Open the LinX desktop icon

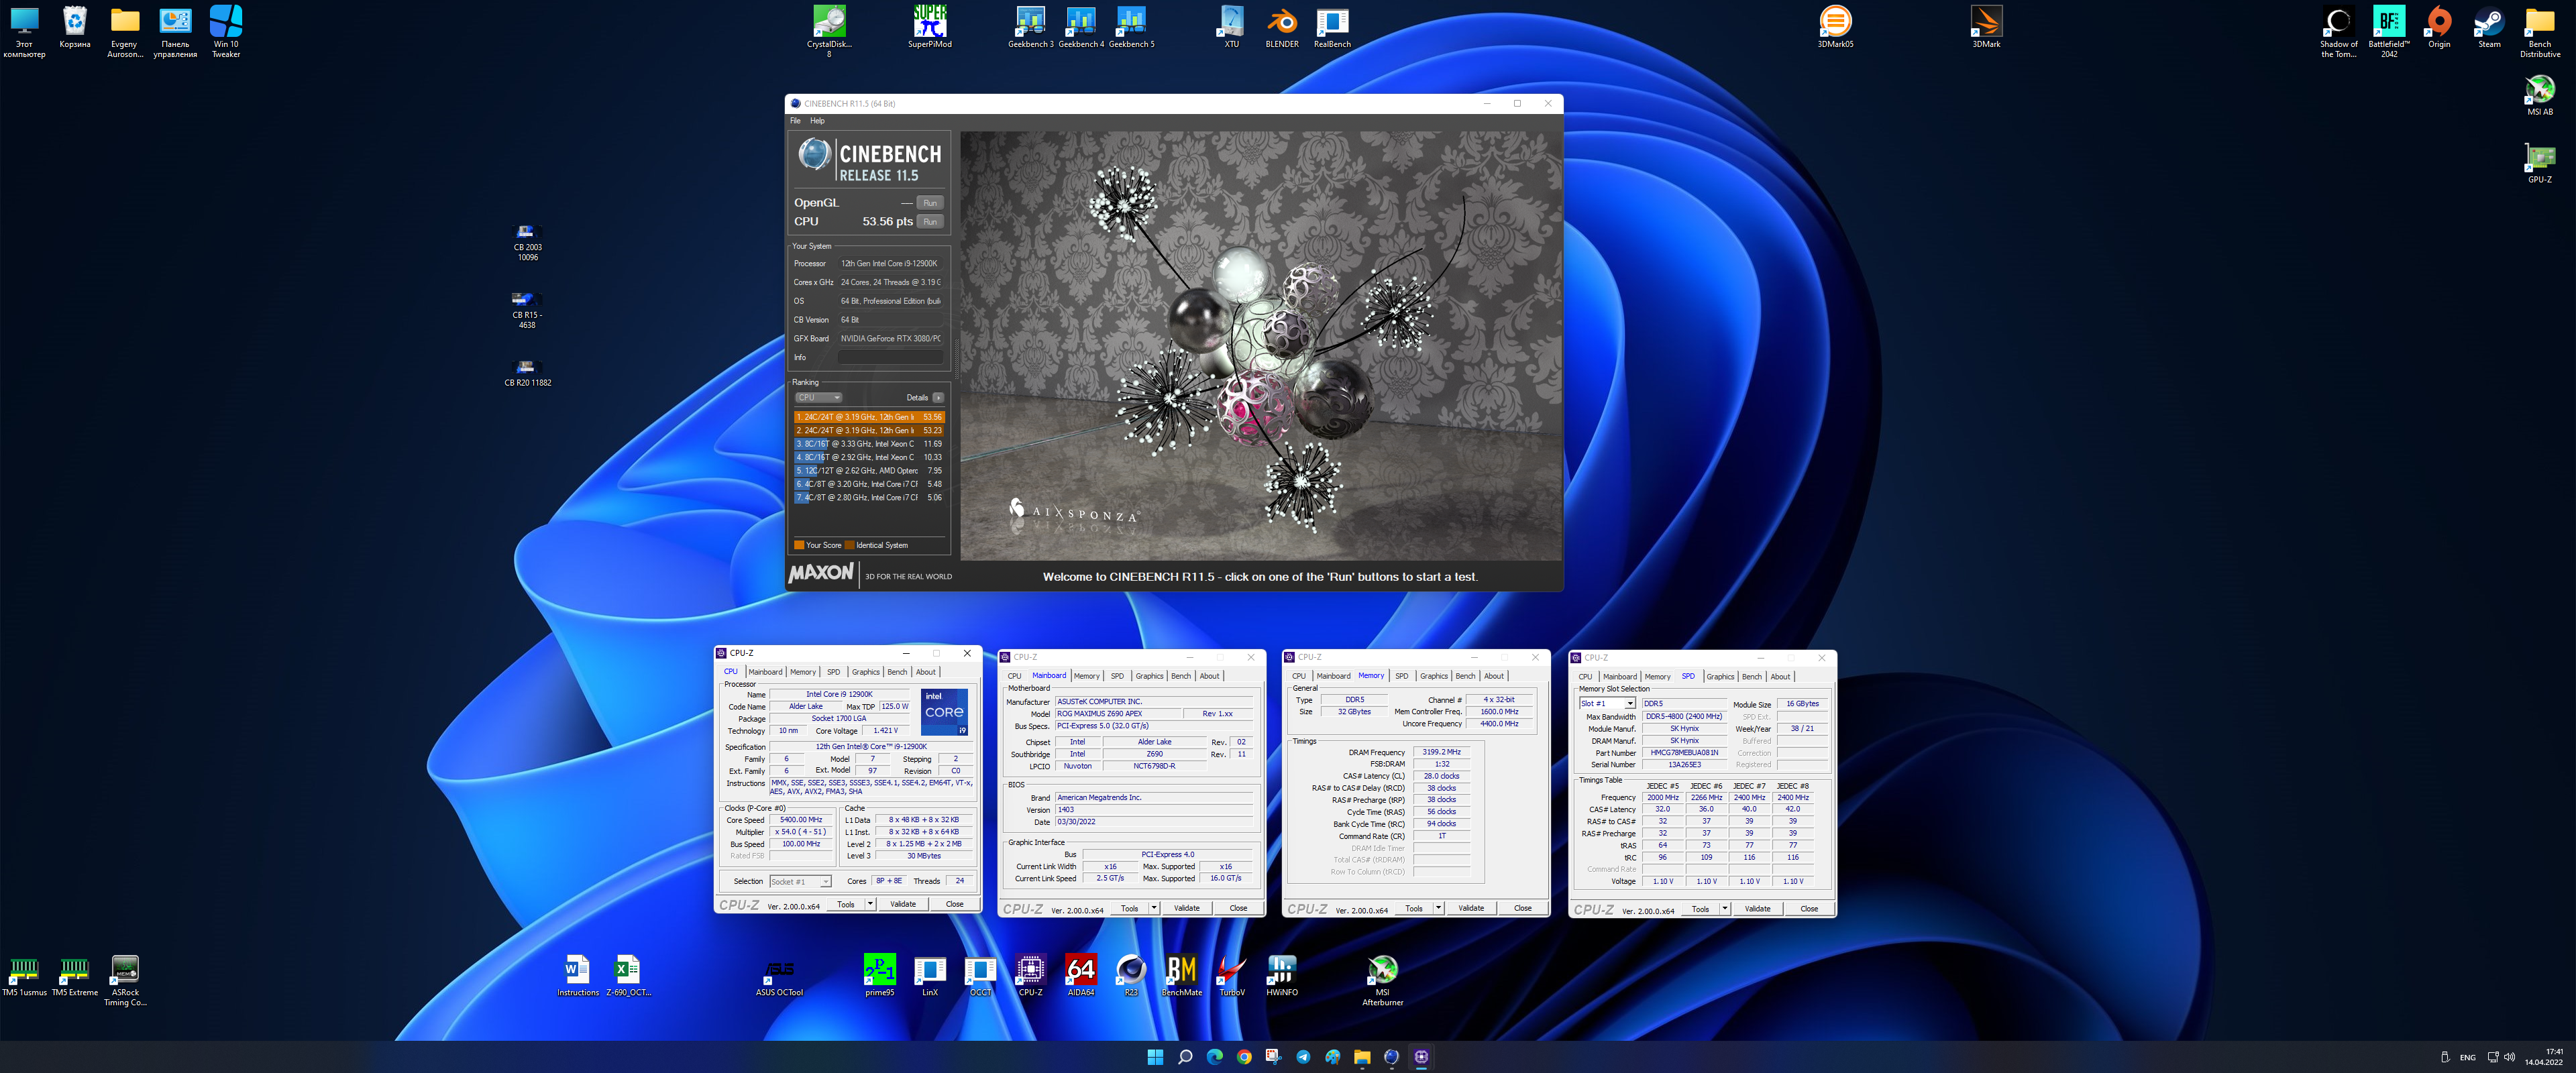pos(930,975)
